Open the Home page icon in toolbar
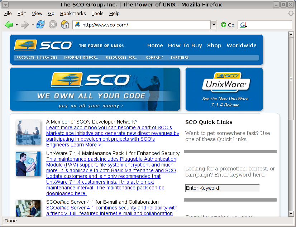Image resolution: width=296 pixels, height=227 pixels. click(x=65, y=24)
